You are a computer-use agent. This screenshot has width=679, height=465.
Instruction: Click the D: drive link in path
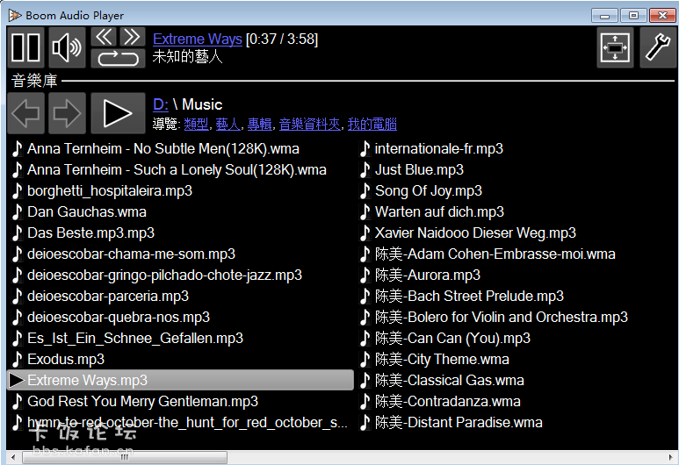161,104
